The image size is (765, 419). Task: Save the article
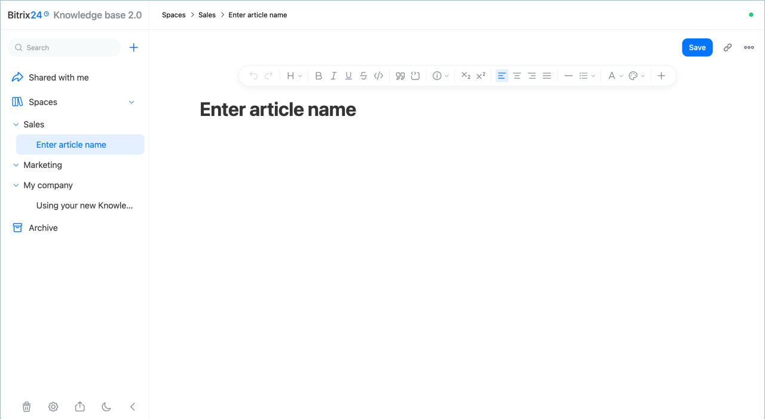pos(697,48)
